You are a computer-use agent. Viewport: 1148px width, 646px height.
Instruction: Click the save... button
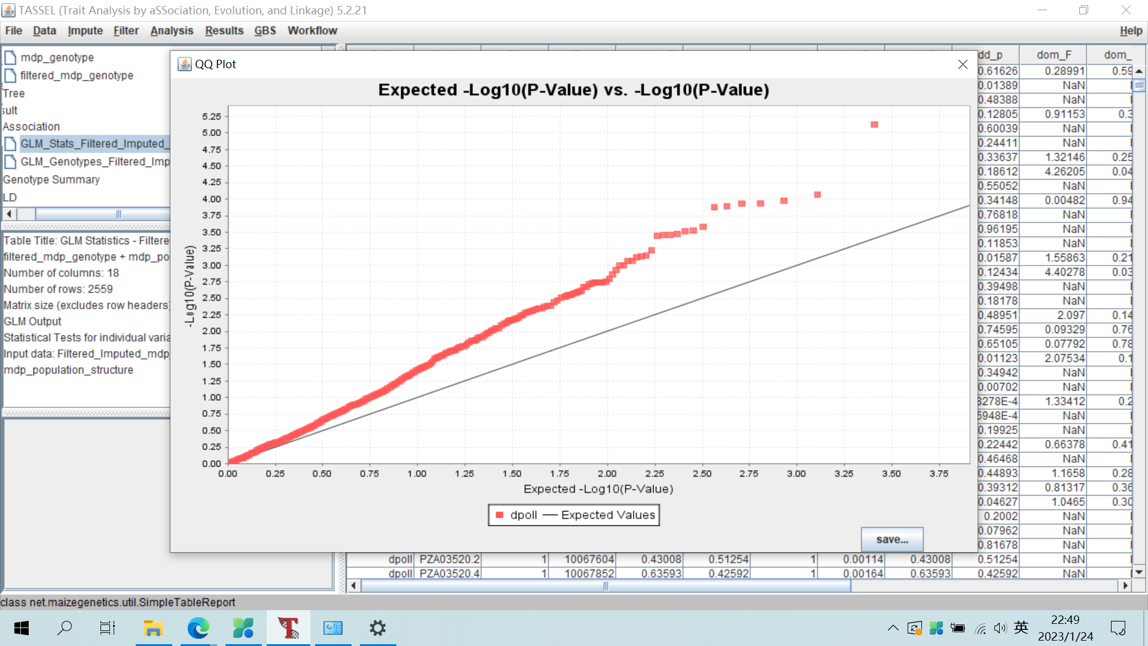(x=891, y=540)
